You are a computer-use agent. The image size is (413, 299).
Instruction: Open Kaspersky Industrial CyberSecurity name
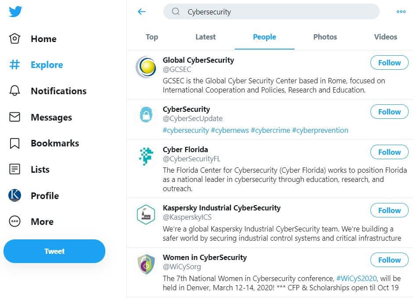(222, 208)
